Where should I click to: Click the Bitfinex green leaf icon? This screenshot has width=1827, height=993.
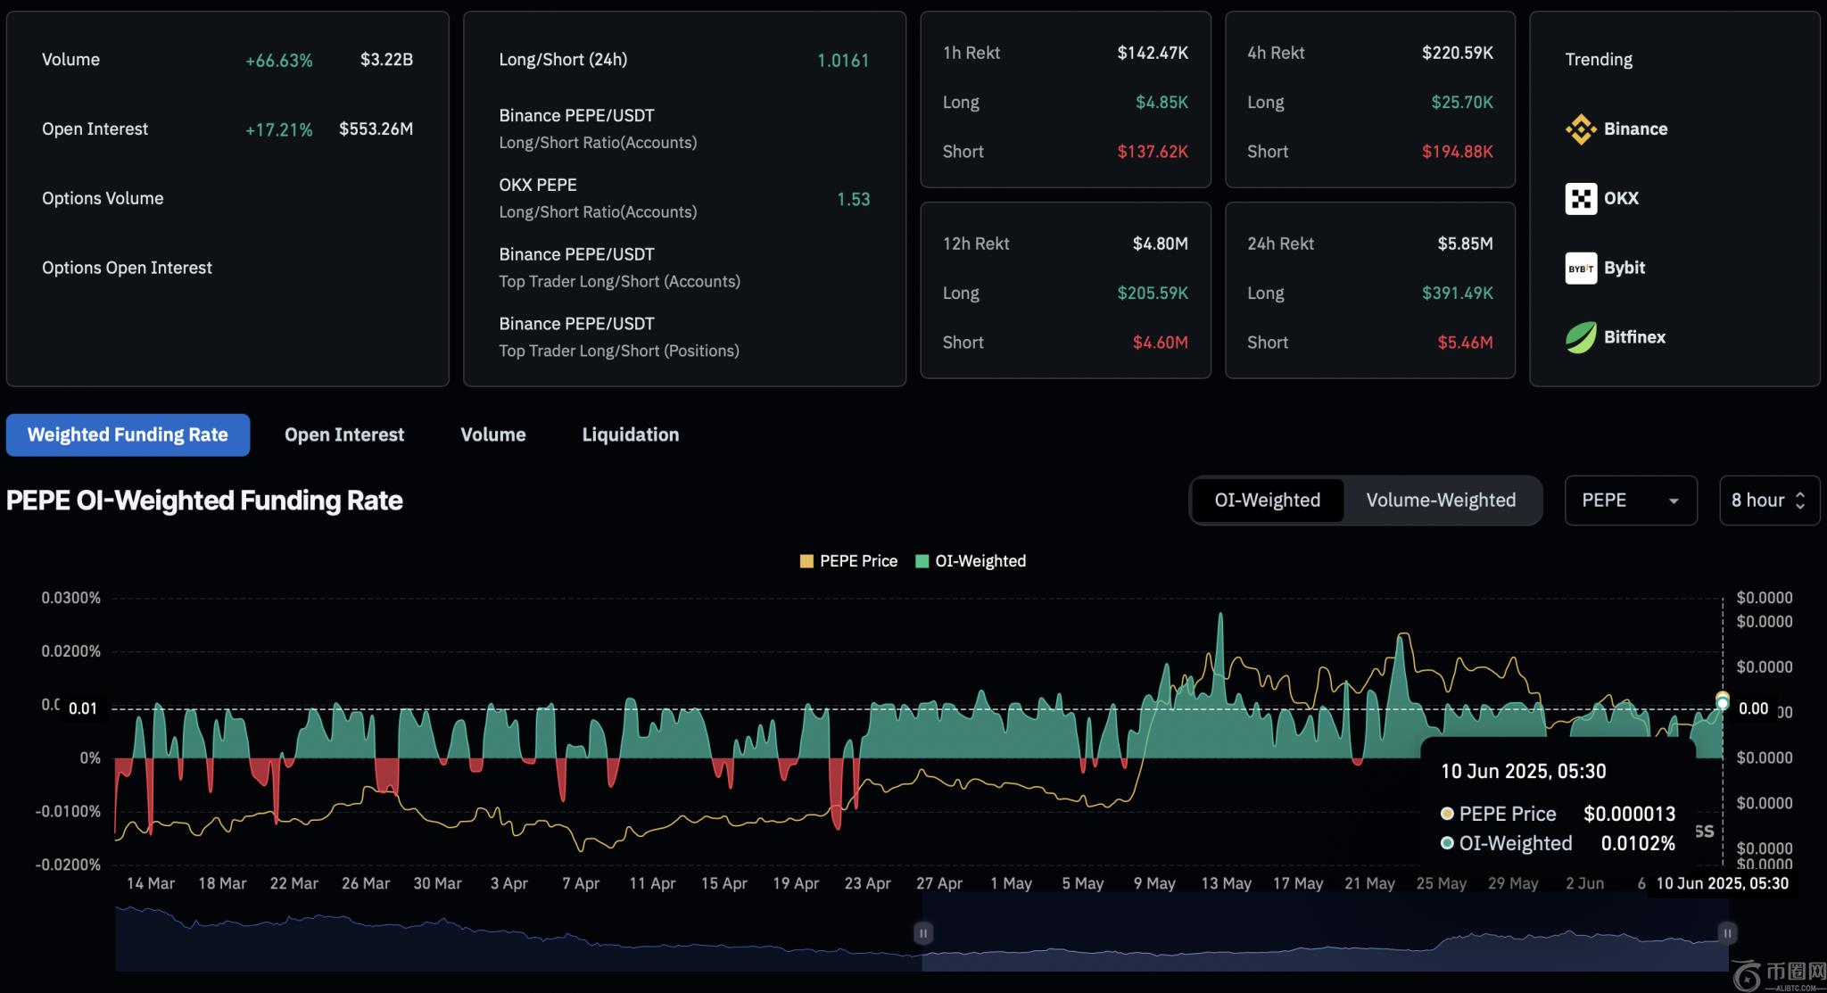click(1580, 337)
